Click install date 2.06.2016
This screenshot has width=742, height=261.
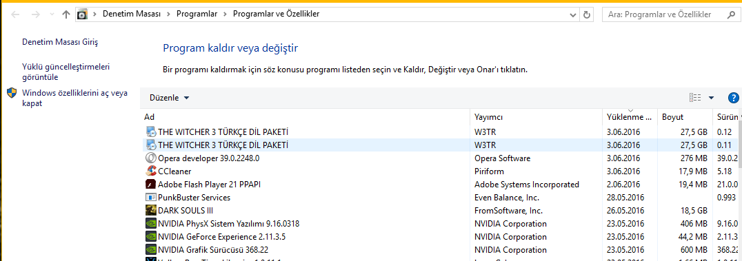point(623,184)
